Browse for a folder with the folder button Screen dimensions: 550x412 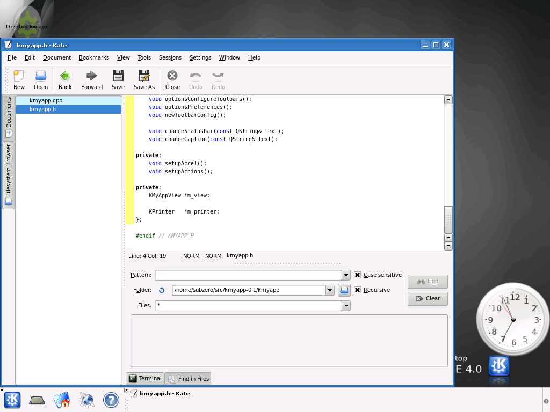tap(344, 290)
